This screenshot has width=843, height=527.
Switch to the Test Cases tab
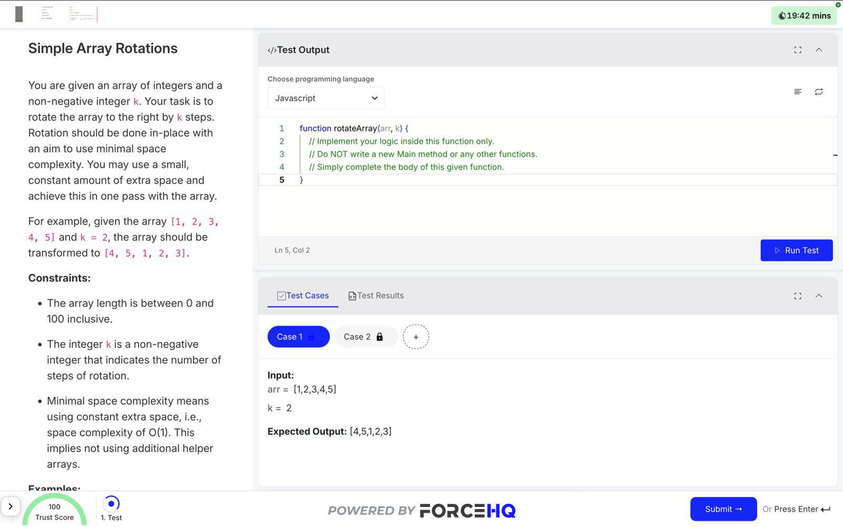coord(303,296)
